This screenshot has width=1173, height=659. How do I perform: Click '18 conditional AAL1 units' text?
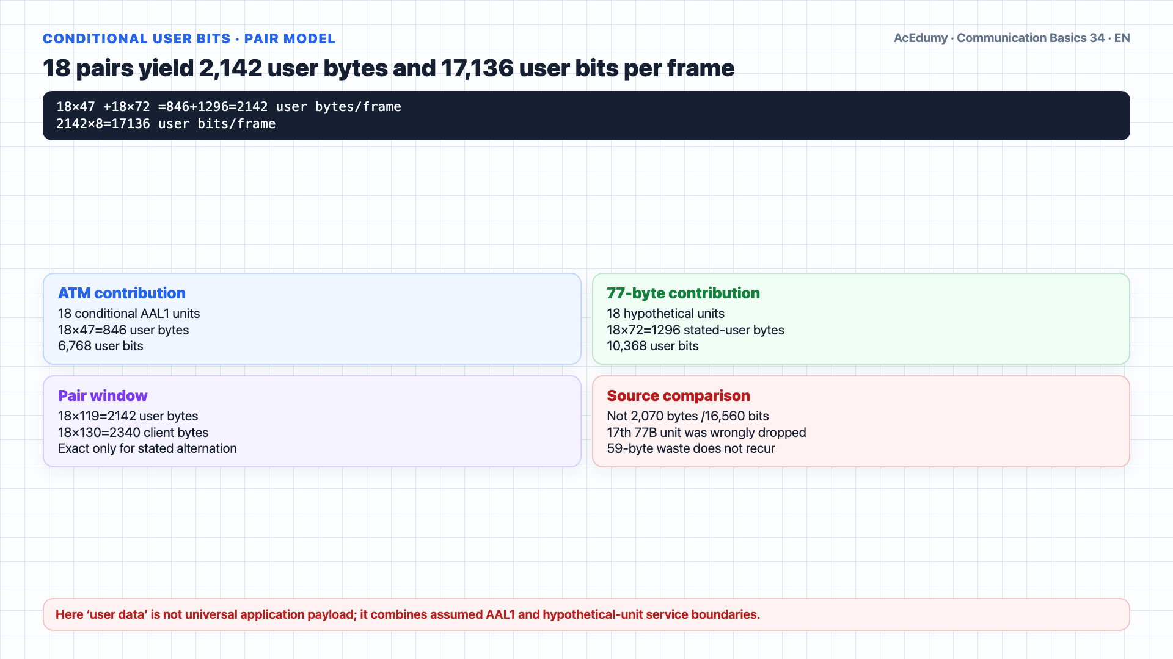[x=129, y=314]
